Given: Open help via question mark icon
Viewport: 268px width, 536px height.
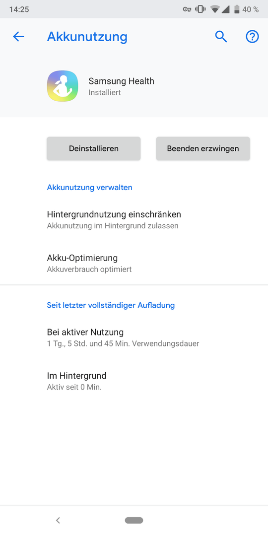Looking at the screenshot, I should coord(252,37).
